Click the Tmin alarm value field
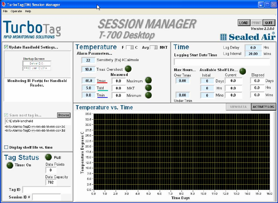 (x=88, y=95)
